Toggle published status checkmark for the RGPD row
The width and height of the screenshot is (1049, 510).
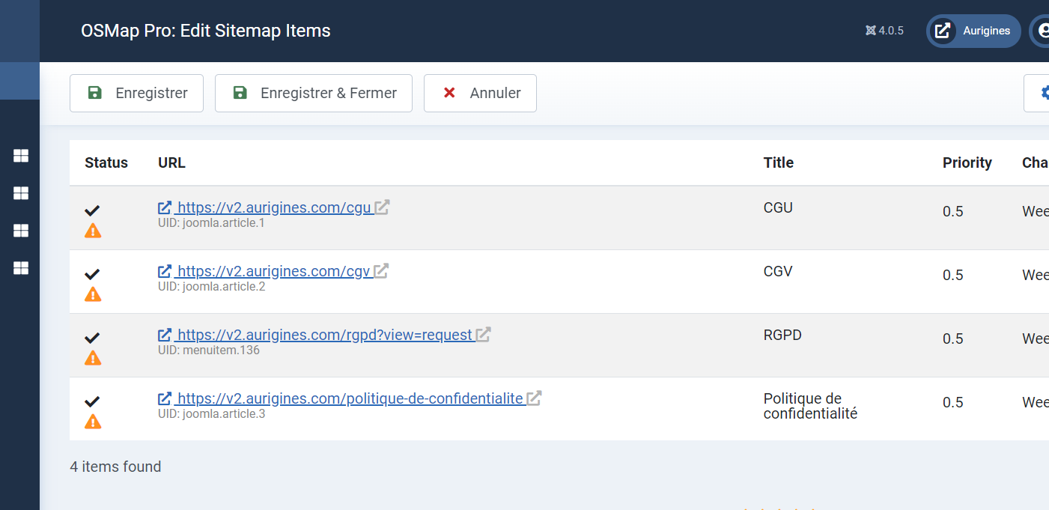coord(93,338)
